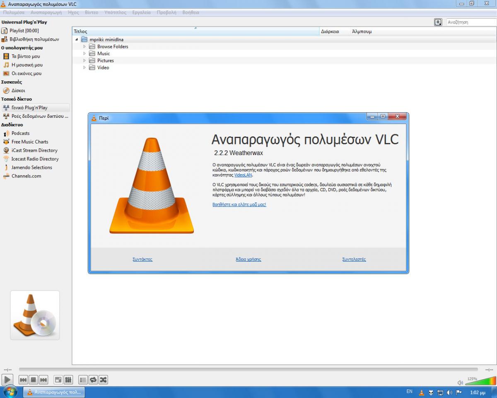
Task: Set volume using the 125% volume slider
Action: 480,381
